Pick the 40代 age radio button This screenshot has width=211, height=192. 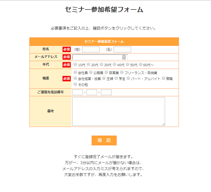pos(114,65)
